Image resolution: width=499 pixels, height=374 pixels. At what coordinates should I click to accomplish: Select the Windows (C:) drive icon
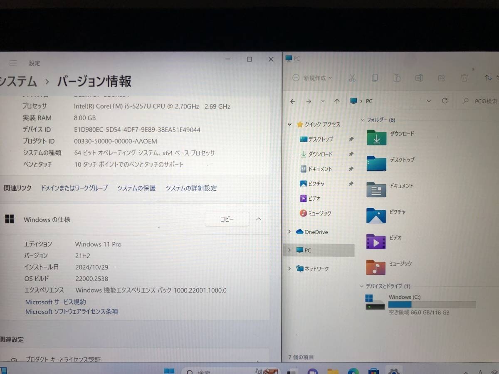pyautogui.click(x=375, y=303)
